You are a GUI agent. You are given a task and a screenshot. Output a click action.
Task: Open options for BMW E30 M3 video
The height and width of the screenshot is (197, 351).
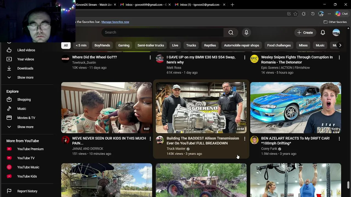click(245, 57)
